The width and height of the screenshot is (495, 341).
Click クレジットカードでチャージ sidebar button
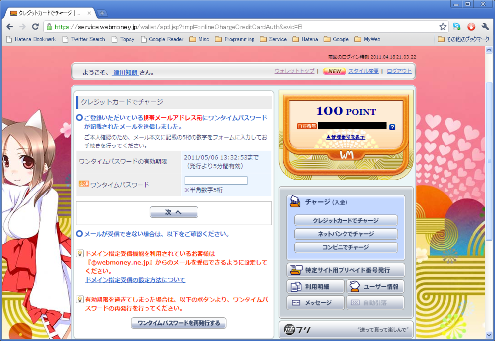pyautogui.click(x=346, y=220)
